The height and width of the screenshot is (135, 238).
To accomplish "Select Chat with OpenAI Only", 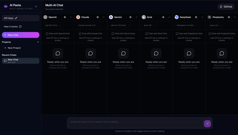I will [x=58, y=33].
